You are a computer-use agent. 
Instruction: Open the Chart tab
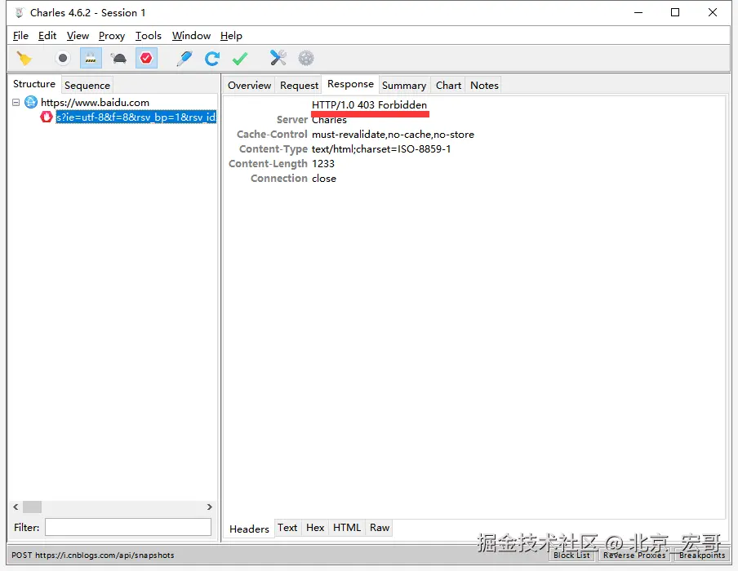click(448, 85)
